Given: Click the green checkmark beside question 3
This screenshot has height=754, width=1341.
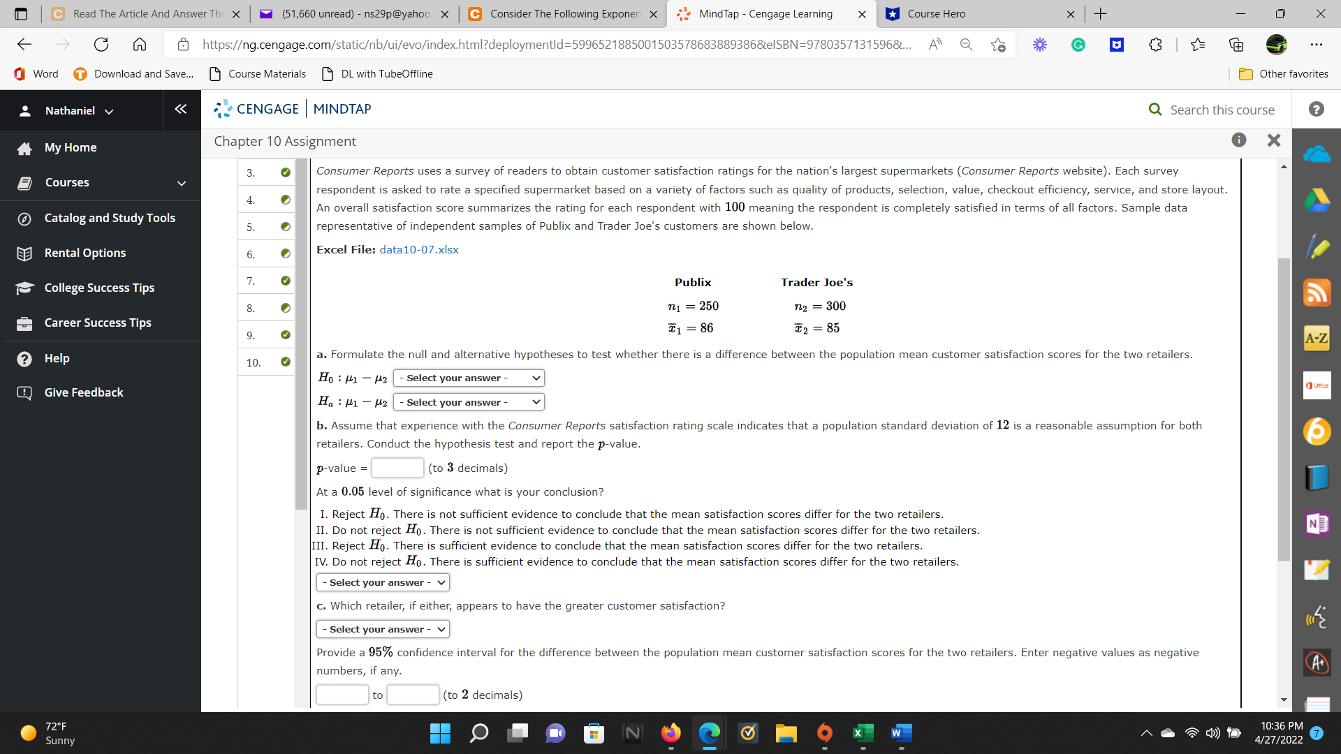Looking at the screenshot, I should tap(286, 172).
